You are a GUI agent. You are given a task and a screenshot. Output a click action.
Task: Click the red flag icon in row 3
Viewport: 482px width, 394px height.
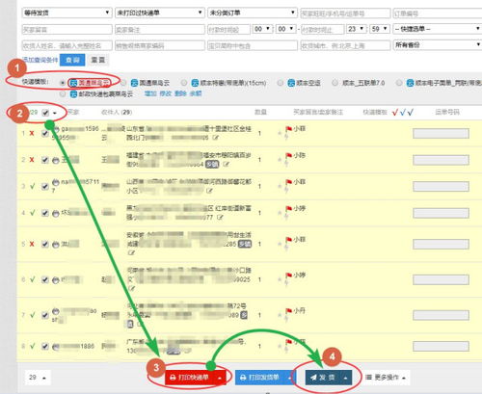[x=288, y=182]
